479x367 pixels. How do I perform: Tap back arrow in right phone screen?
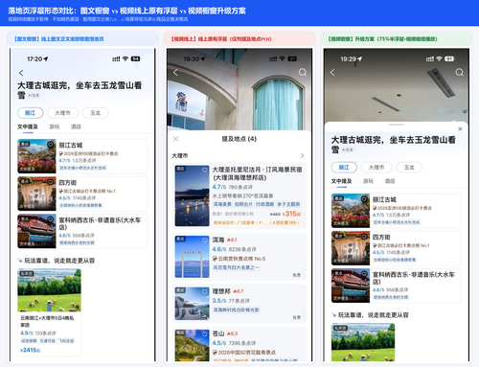point(332,73)
